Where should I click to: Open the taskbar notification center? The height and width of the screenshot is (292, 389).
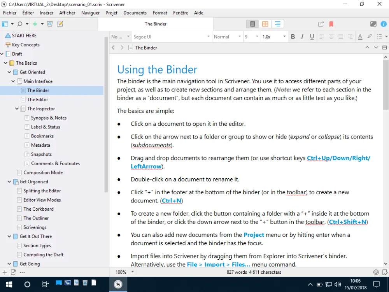click(x=376, y=284)
